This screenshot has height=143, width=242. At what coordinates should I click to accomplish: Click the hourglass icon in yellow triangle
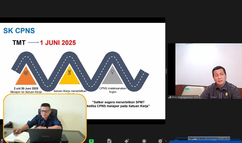pyautogui.click(x=69, y=72)
